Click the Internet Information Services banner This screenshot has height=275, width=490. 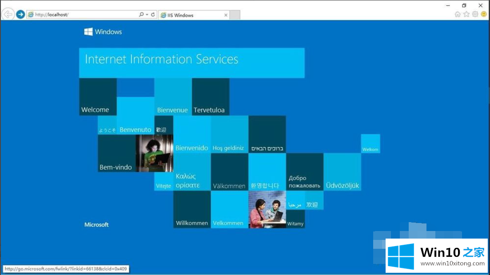[x=191, y=63]
